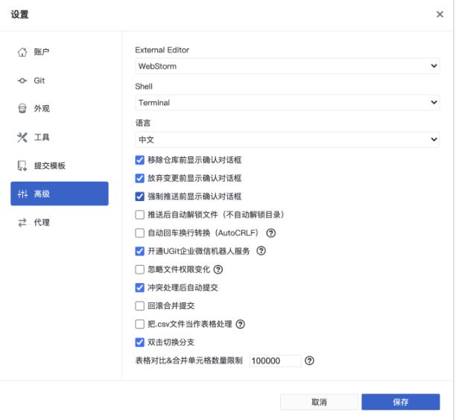Click the 保存 button
Viewport: 456px width, 420px height.
pyautogui.click(x=400, y=402)
